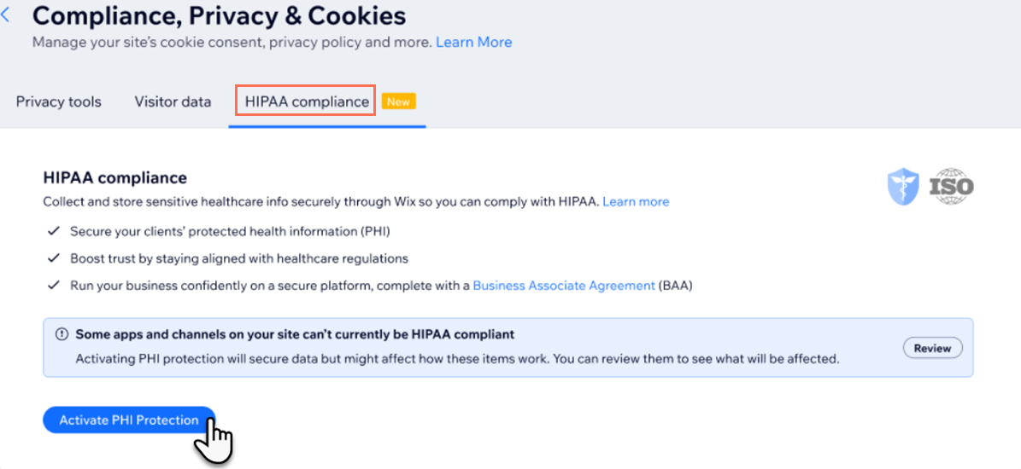The height and width of the screenshot is (469, 1021).
Task: Switch to the Privacy tools tab
Action: 58,102
